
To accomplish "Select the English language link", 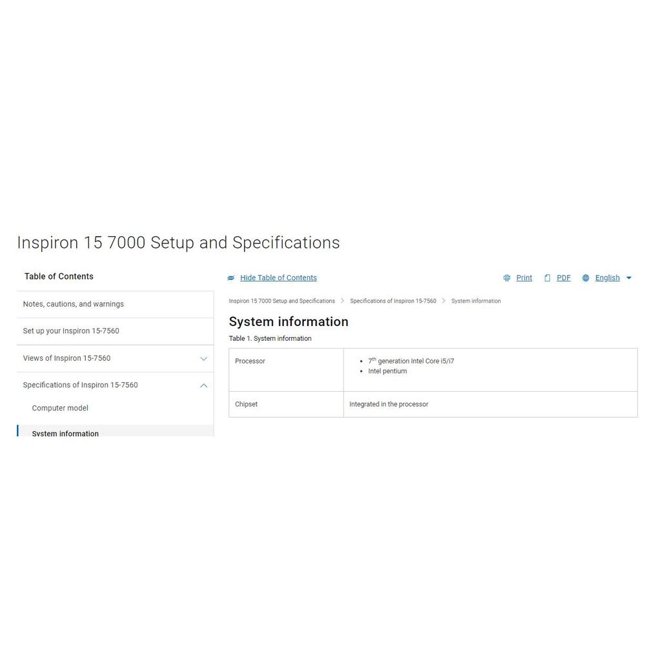I will tap(607, 278).
